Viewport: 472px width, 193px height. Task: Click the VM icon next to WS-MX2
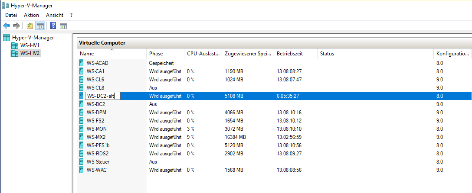coord(81,137)
